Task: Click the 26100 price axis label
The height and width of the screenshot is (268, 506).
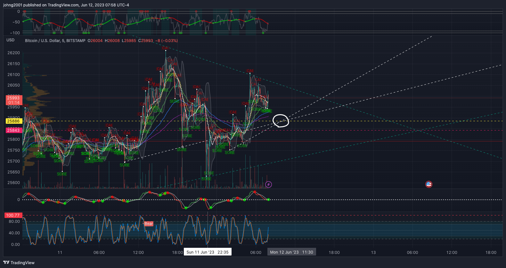Action: coord(13,74)
